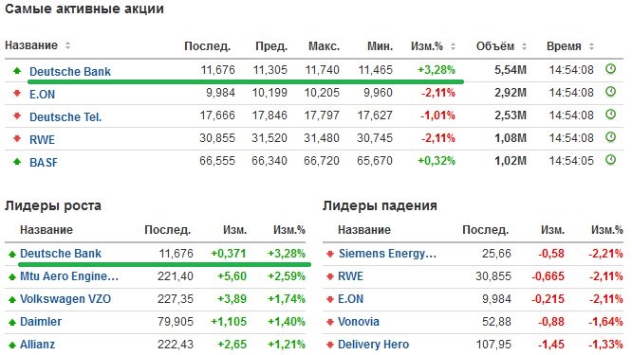Open Vonovia stock link

tap(359, 322)
